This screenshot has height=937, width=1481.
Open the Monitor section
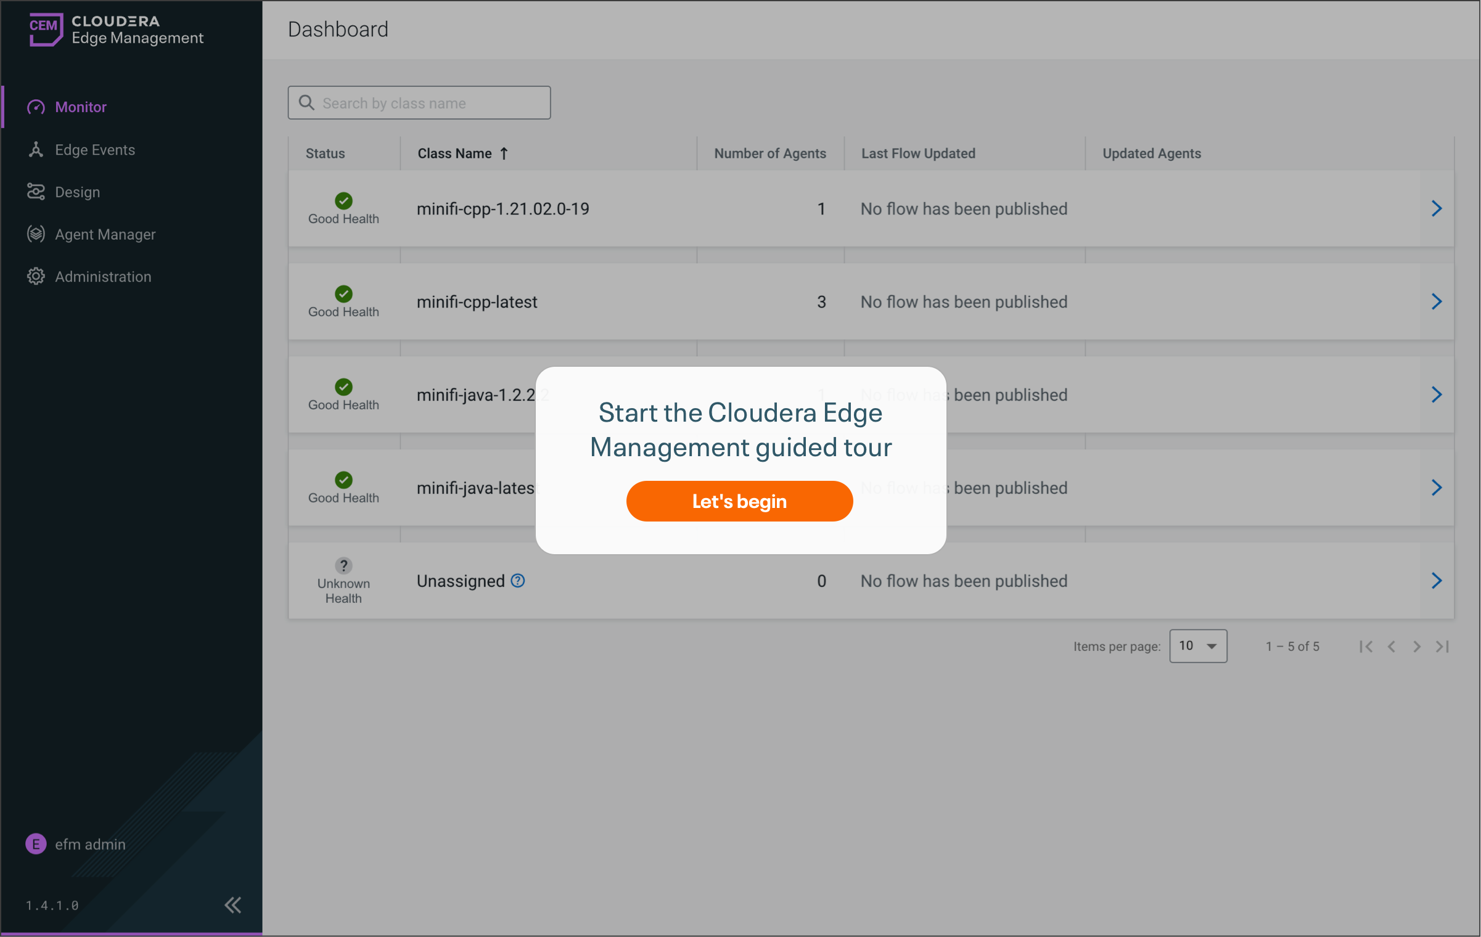(x=81, y=107)
